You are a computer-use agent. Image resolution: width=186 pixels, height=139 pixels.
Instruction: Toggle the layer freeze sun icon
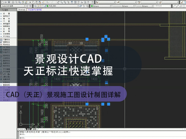[x=40, y=6]
